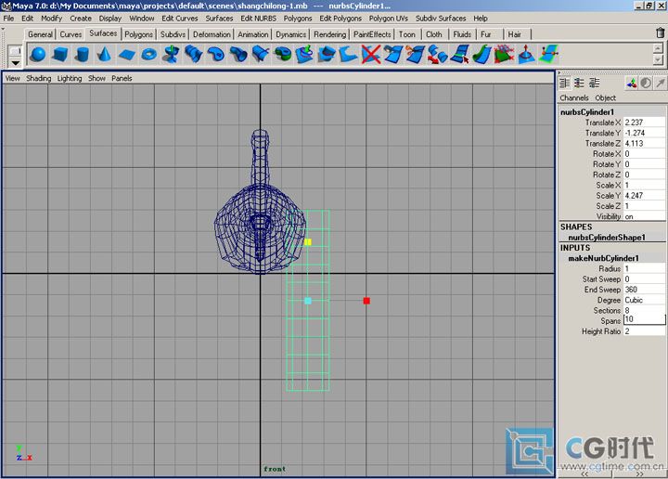Create a NURBS cube from the shelf
Screen dimensions: 668x479
point(60,55)
